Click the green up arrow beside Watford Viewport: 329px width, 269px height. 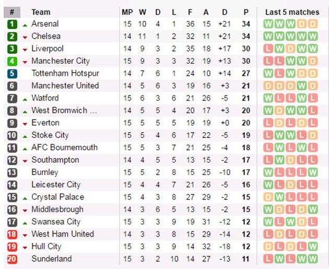[x=25, y=99]
